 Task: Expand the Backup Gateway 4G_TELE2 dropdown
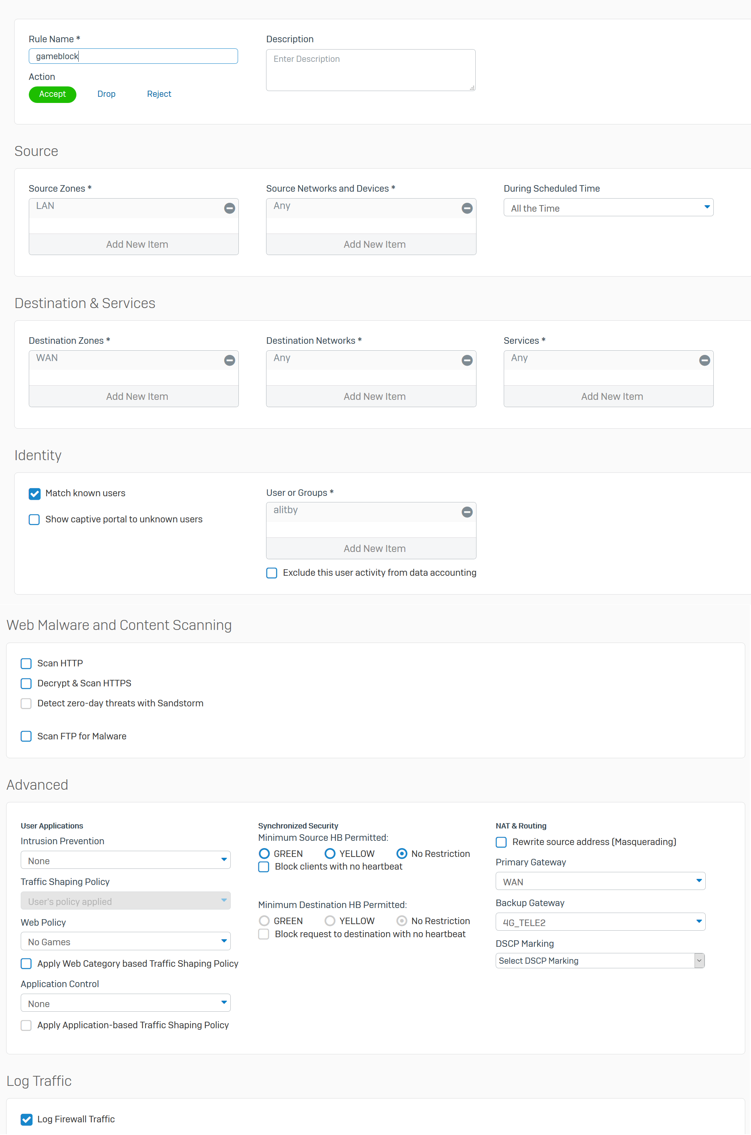600,922
